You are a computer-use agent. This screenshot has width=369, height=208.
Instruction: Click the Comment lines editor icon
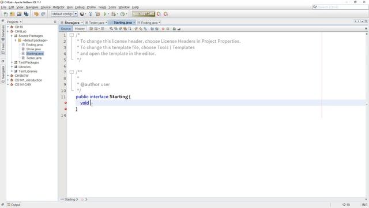tap(174, 29)
